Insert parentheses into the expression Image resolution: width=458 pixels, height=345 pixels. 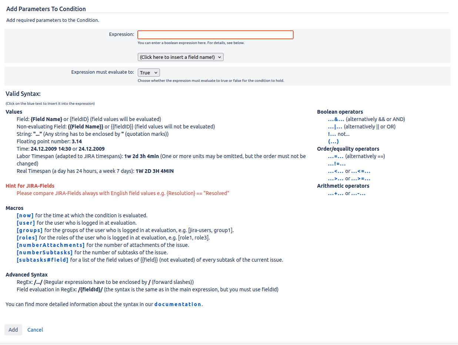tap(333, 141)
